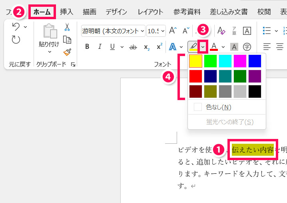Open the 挿入 tab
287x203 pixels.
[67, 12]
